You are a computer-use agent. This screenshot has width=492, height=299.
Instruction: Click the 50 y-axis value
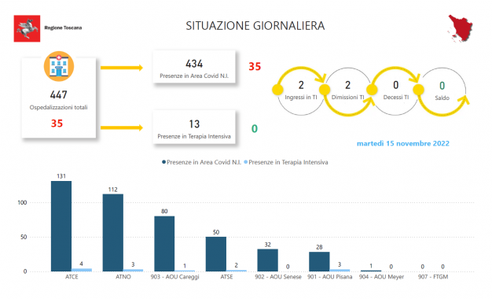click(24, 237)
